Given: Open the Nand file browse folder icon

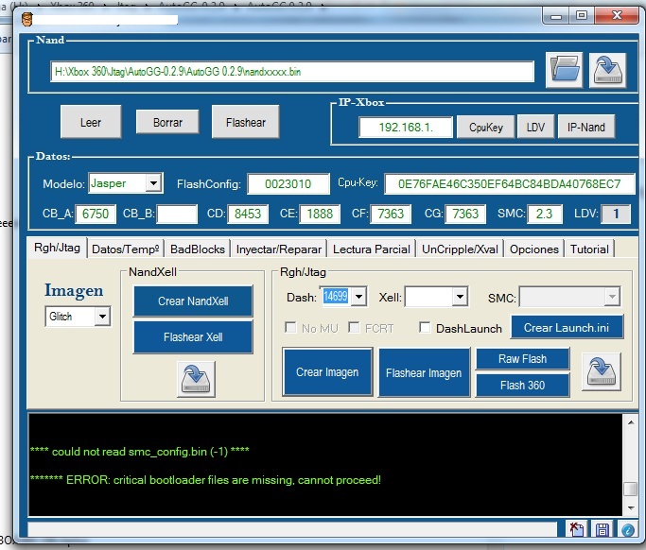Looking at the screenshot, I should [x=564, y=70].
